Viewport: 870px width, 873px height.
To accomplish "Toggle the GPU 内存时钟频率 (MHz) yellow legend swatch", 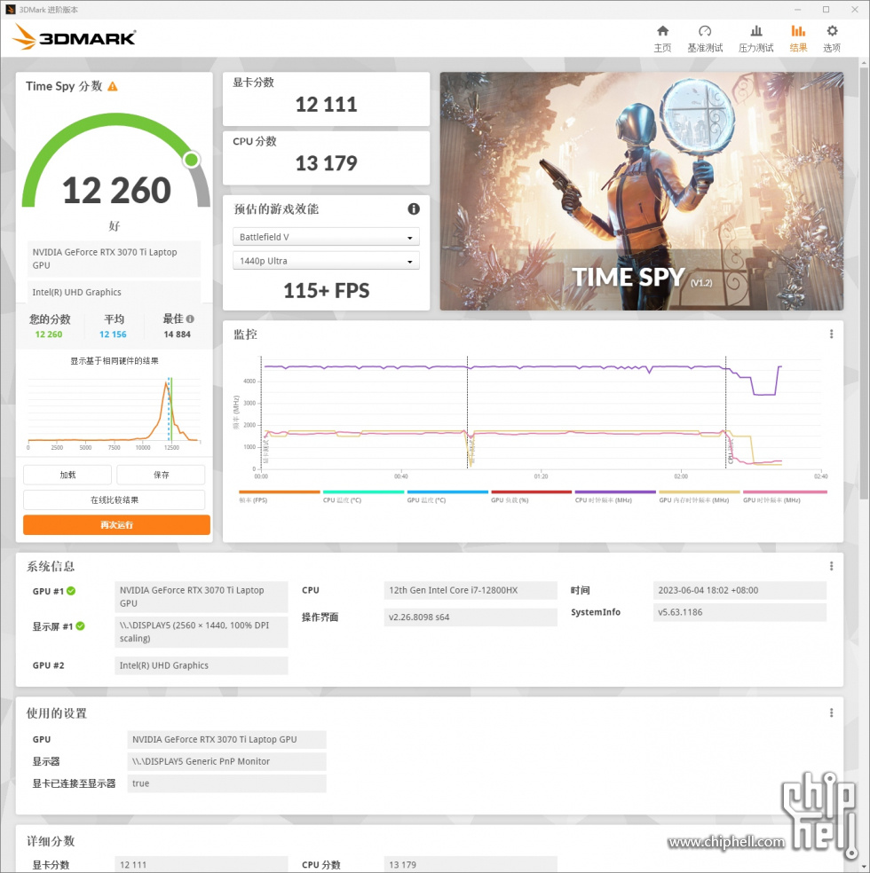I will click(700, 492).
